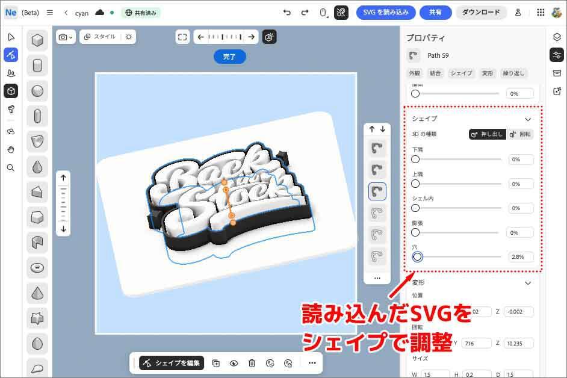Click the blue 共有 button
This screenshot has width=567, height=378.
pos(435,12)
